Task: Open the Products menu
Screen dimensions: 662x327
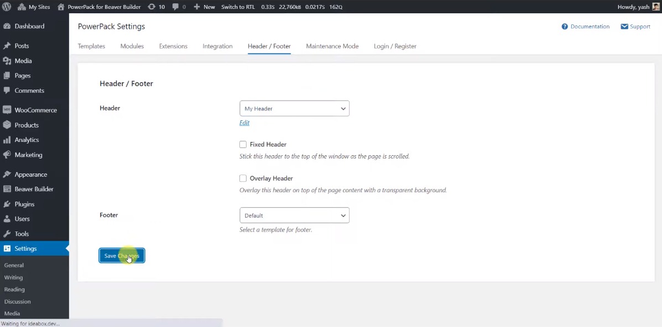Action: (27, 125)
